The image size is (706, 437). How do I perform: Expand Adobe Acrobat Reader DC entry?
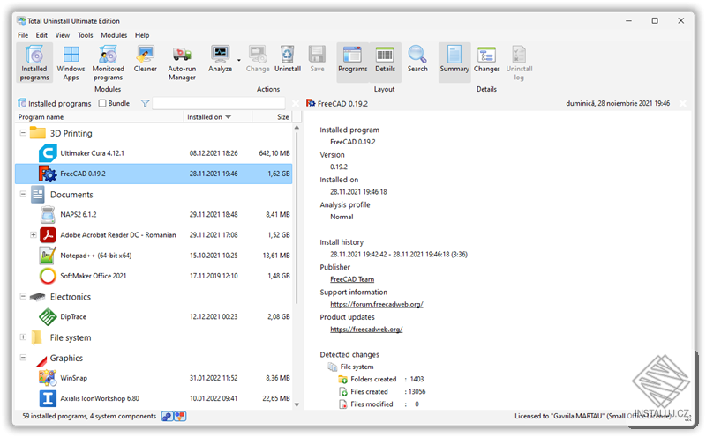click(34, 234)
